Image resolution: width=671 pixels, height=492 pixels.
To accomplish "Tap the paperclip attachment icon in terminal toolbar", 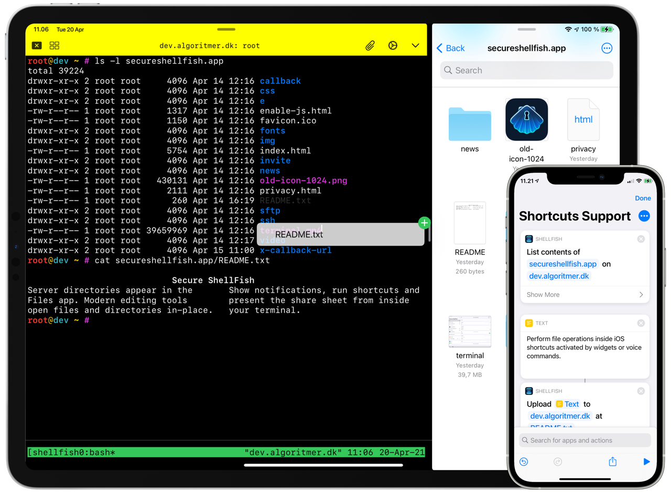I will click(x=370, y=46).
